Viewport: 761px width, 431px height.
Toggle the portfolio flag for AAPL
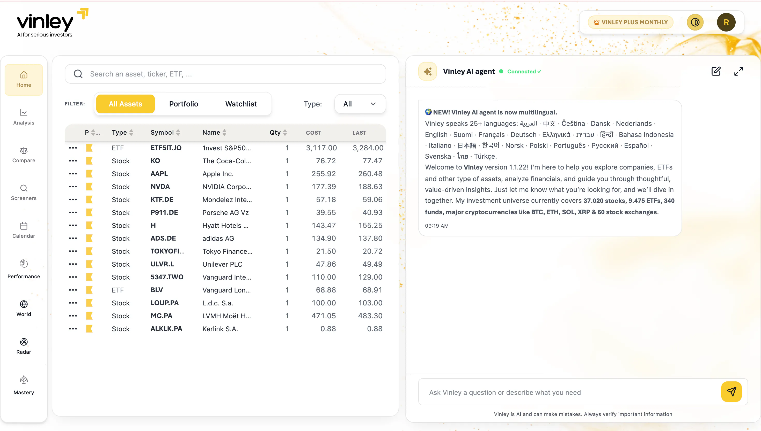89,174
